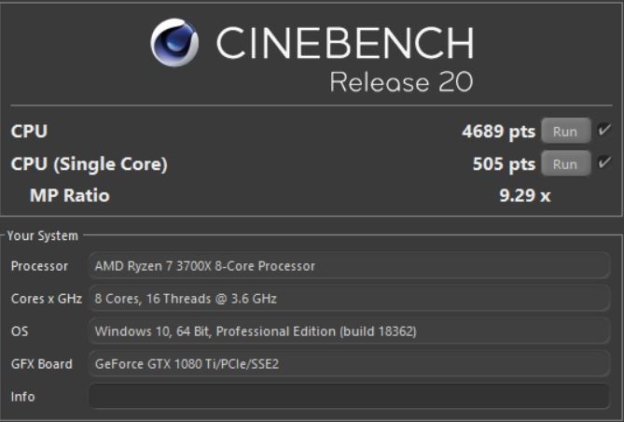Click the MP Ratio label
Viewport: 624px width, 422px height.
(x=70, y=195)
